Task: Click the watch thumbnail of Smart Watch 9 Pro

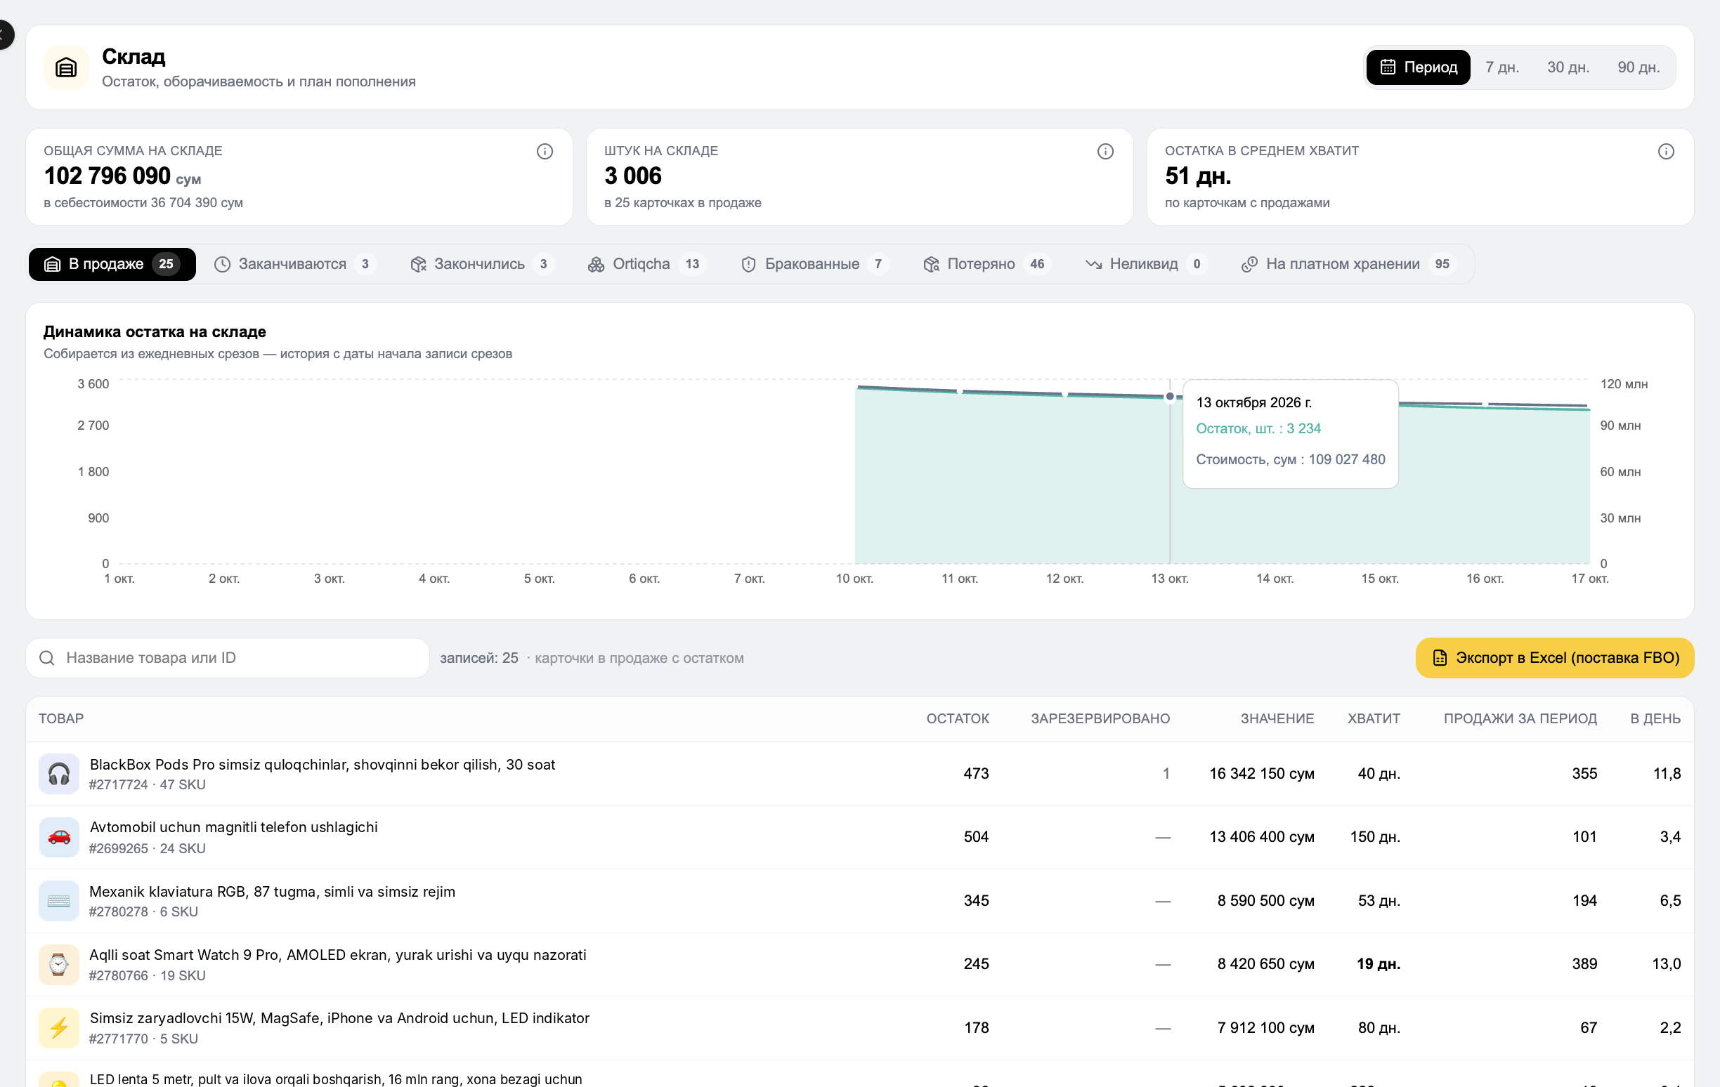Action: [58, 964]
